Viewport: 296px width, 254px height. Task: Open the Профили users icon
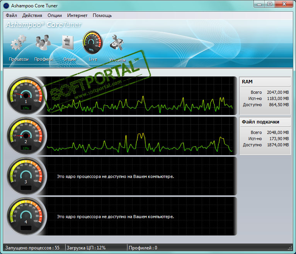43,42
